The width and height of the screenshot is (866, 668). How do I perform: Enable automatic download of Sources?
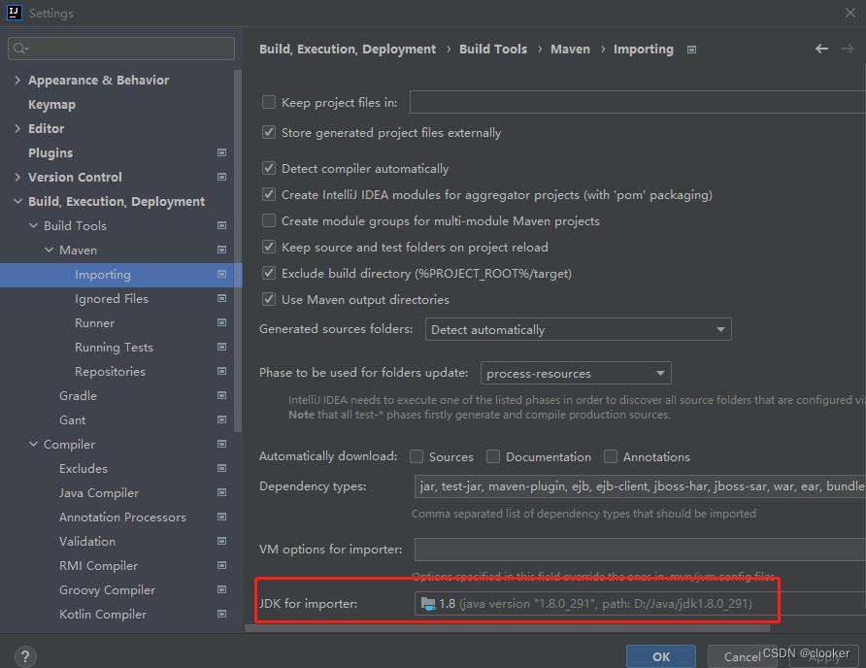(x=416, y=456)
